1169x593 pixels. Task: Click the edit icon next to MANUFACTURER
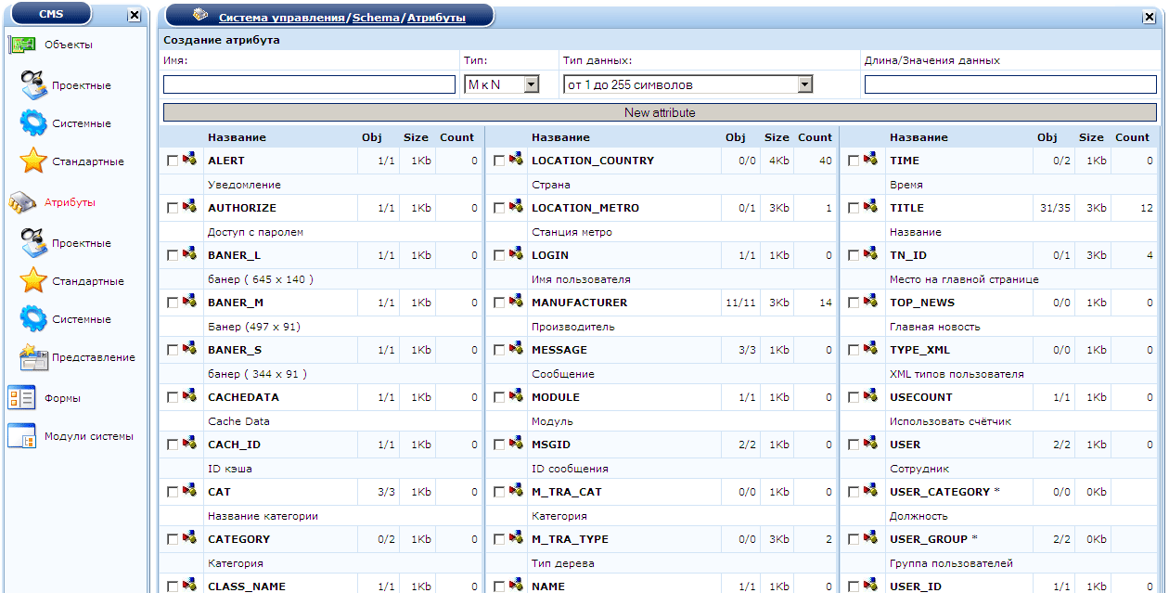(516, 302)
